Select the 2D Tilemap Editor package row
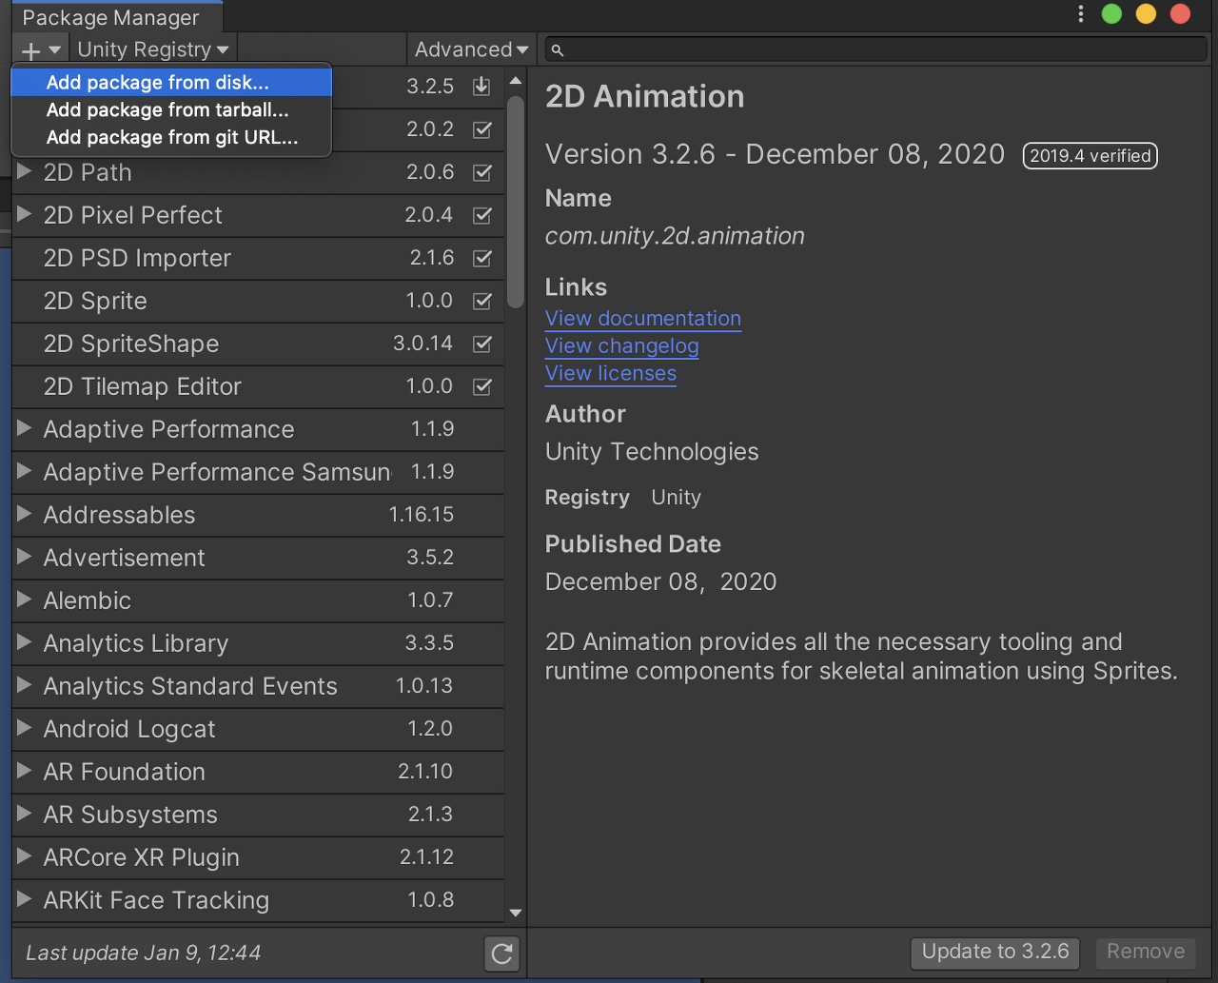Screen dimensions: 1218x983 pos(258,386)
